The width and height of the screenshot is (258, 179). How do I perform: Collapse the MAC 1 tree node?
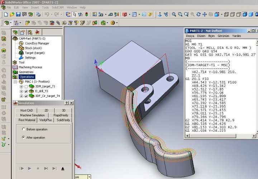(16, 82)
